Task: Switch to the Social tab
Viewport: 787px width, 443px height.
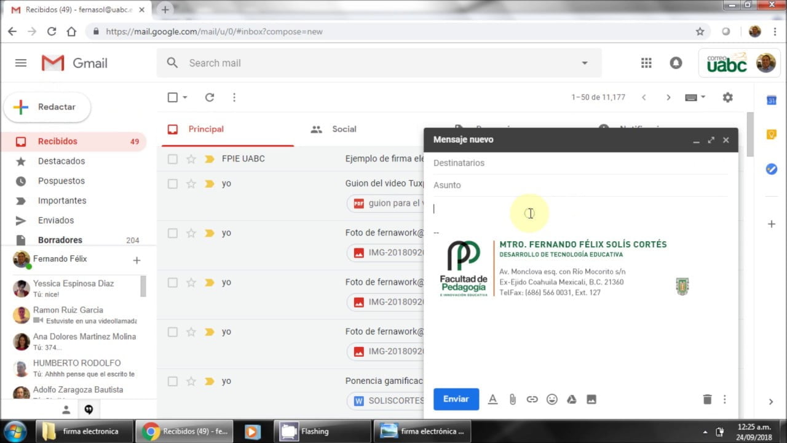Action: (344, 129)
